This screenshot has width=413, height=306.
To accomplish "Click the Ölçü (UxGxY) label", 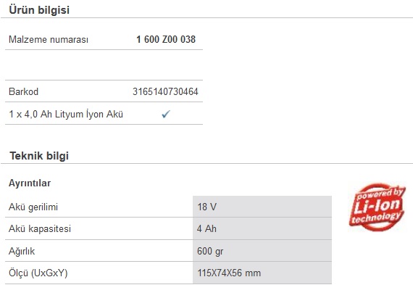I will (38, 273).
